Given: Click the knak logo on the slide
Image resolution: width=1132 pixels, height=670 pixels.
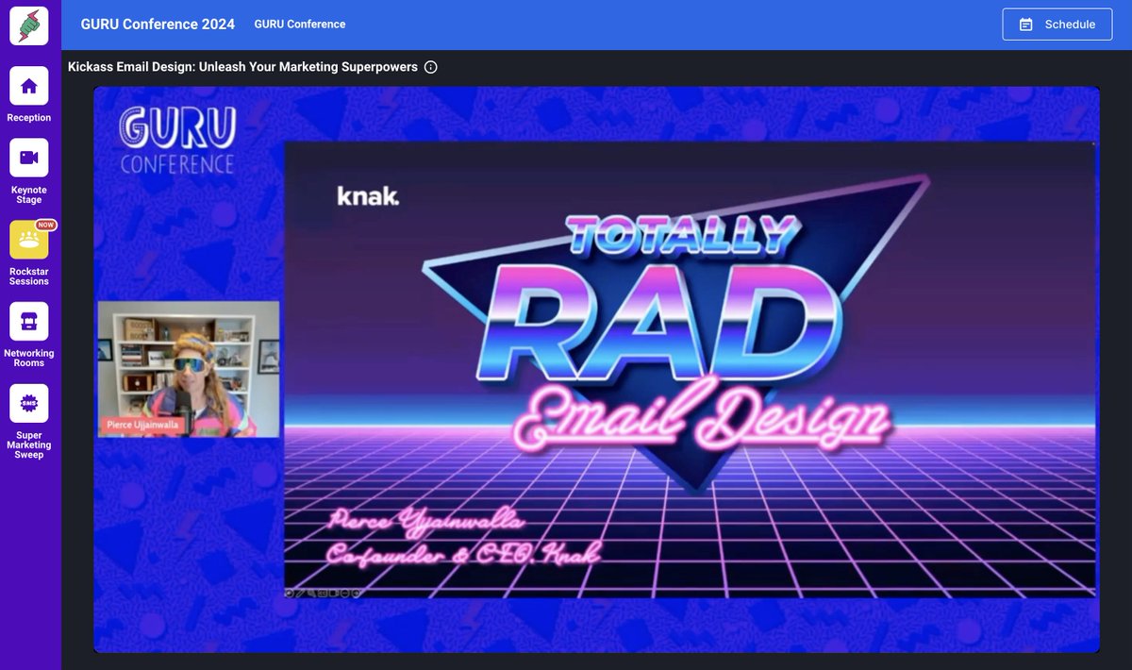Looking at the screenshot, I should [368, 196].
